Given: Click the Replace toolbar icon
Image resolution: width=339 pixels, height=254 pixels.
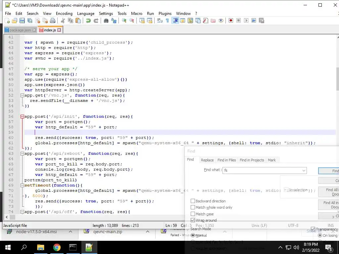Looking at the screenshot, I should coord(114,21).
